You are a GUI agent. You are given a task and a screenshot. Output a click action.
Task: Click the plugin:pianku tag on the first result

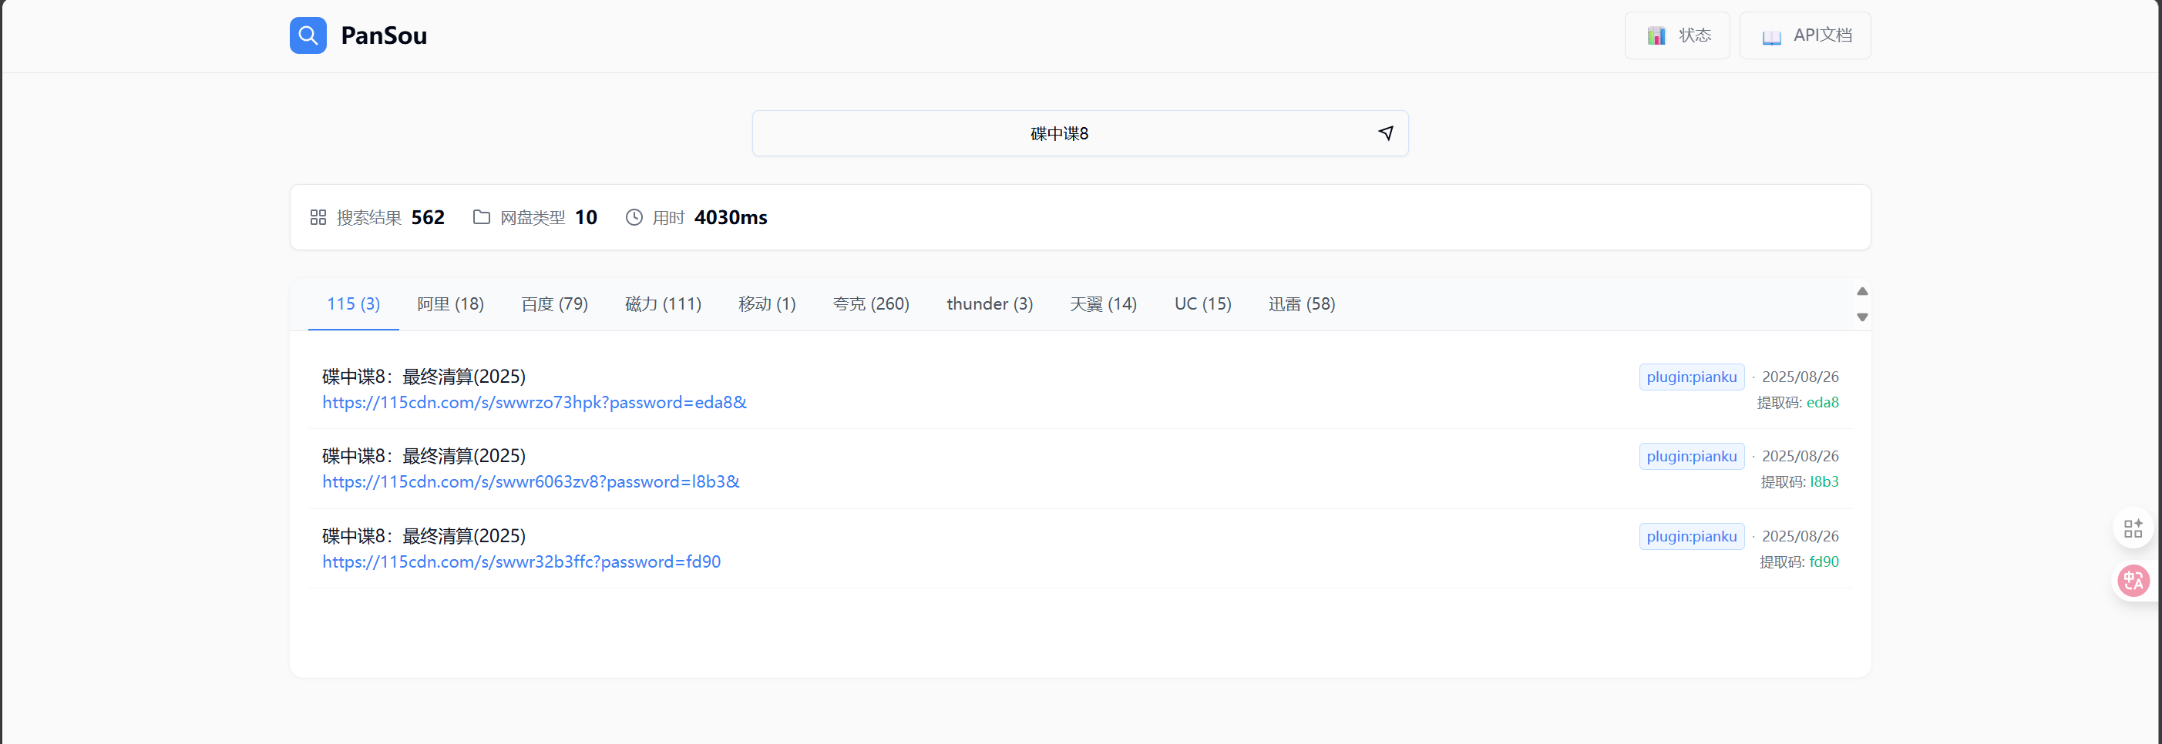[1690, 377]
